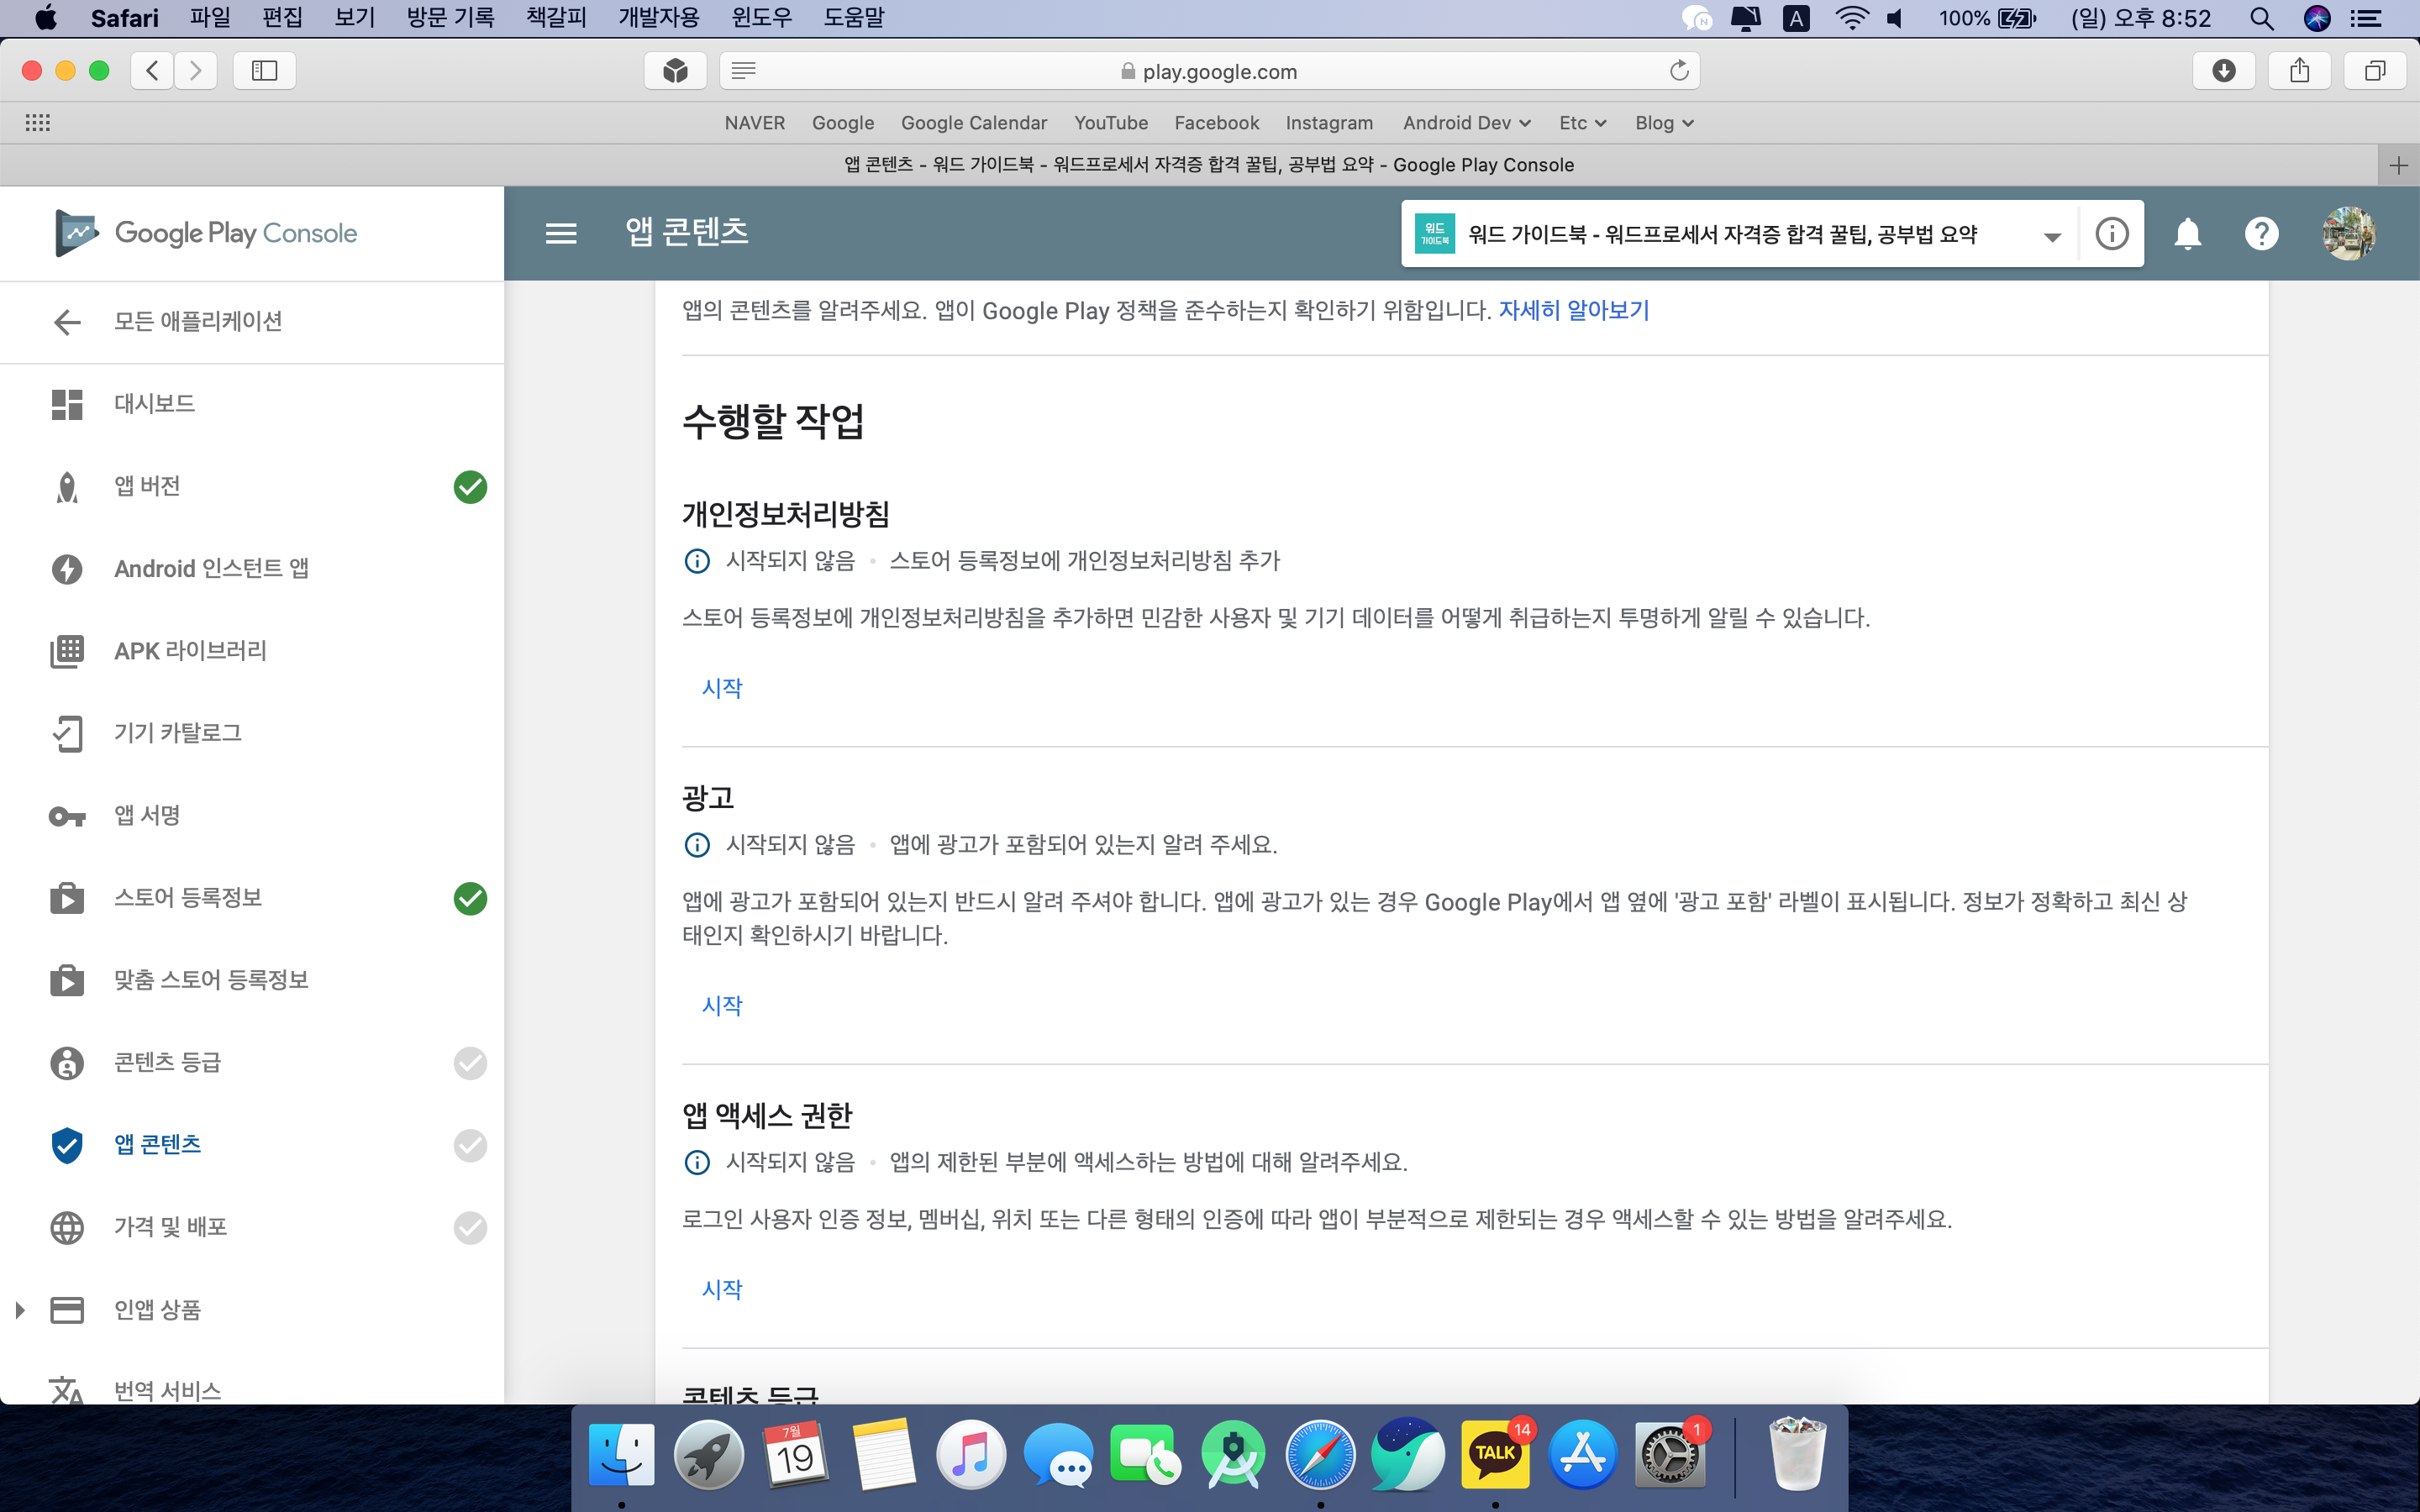The height and width of the screenshot is (1512, 2420).
Task: Click the notifications bell icon
Action: click(2187, 234)
